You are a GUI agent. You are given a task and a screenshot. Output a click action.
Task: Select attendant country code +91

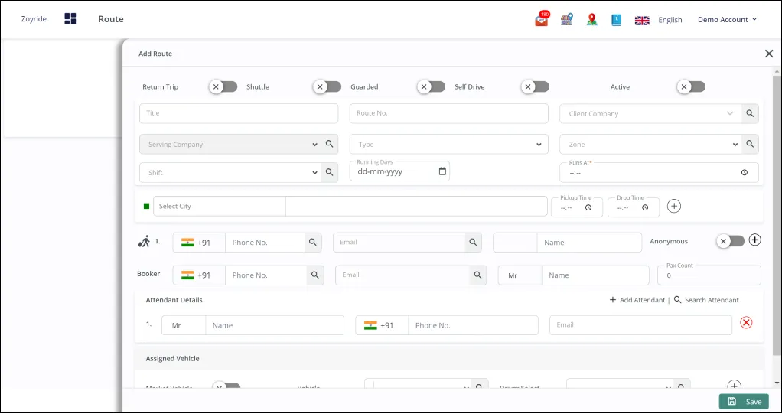[382, 325]
